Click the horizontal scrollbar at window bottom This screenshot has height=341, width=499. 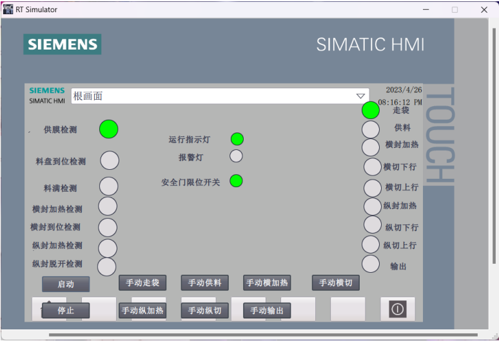(263, 335)
